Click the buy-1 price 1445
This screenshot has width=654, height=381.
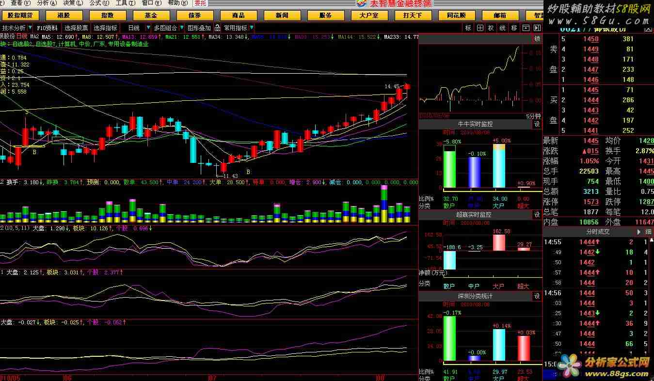coord(590,90)
